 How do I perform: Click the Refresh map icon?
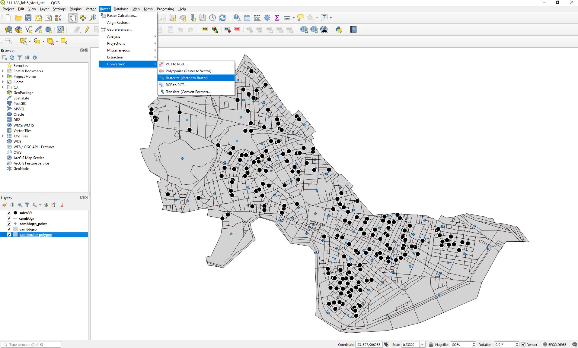222,18
